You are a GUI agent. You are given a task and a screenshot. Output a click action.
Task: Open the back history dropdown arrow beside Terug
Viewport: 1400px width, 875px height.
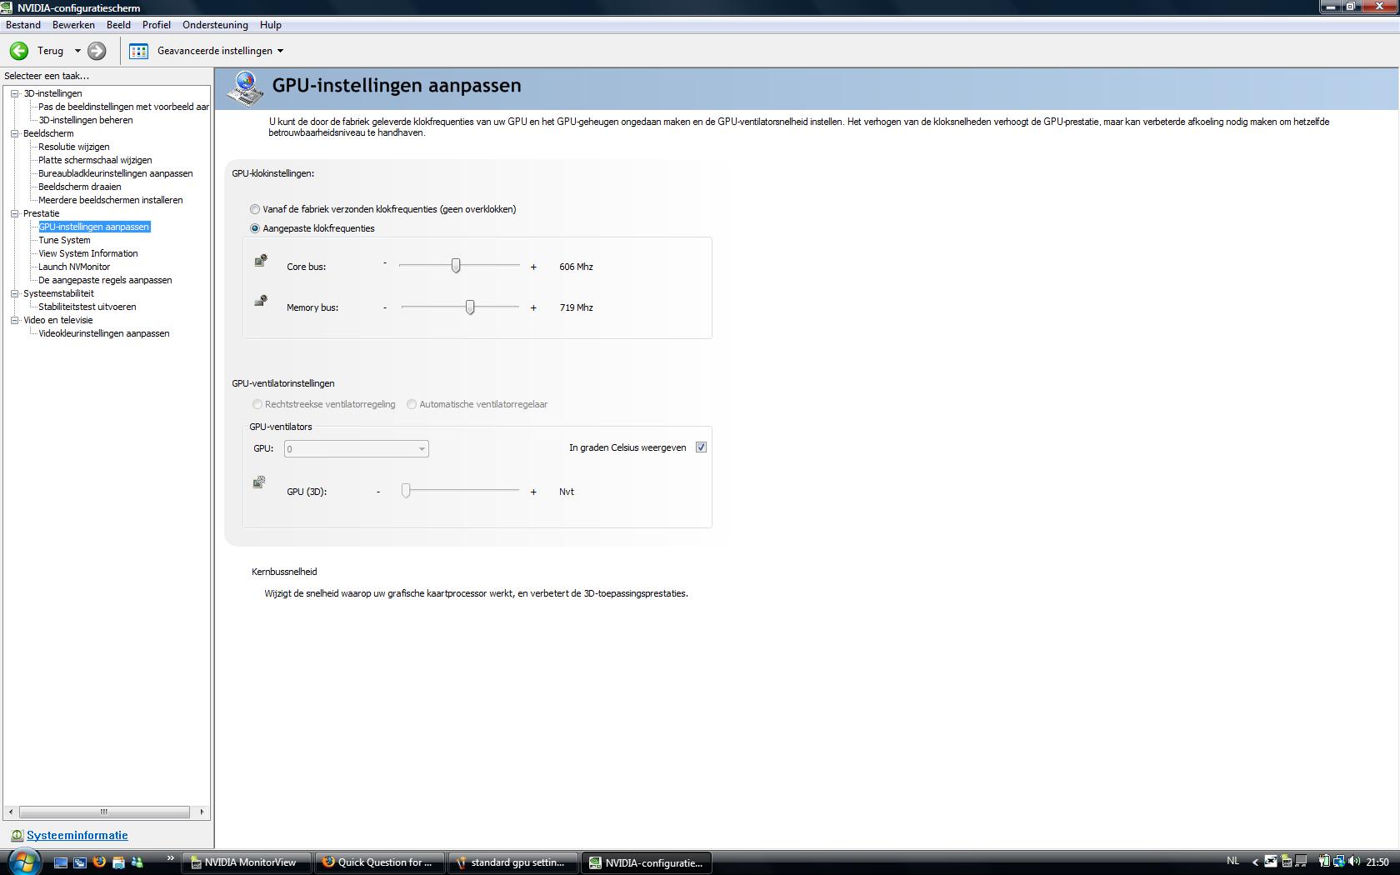pyautogui.click(x=77, y=51)
